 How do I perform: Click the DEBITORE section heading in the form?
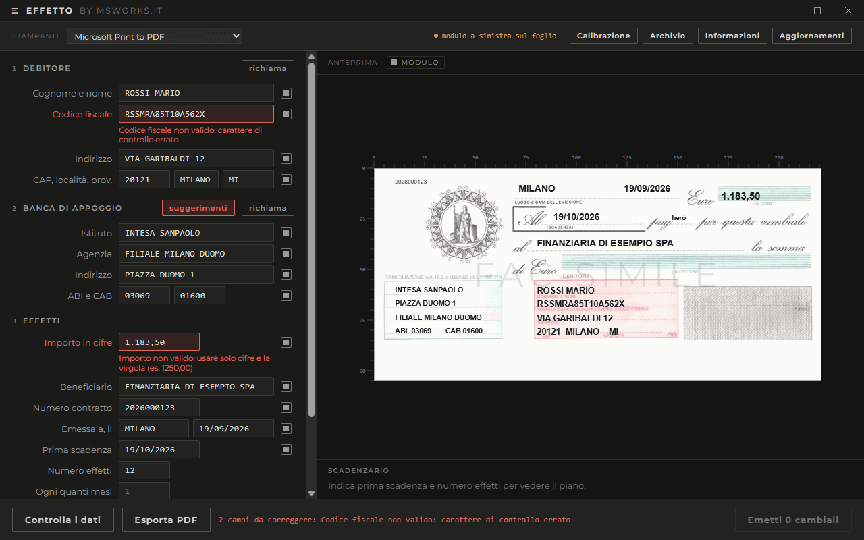[47, 68]
